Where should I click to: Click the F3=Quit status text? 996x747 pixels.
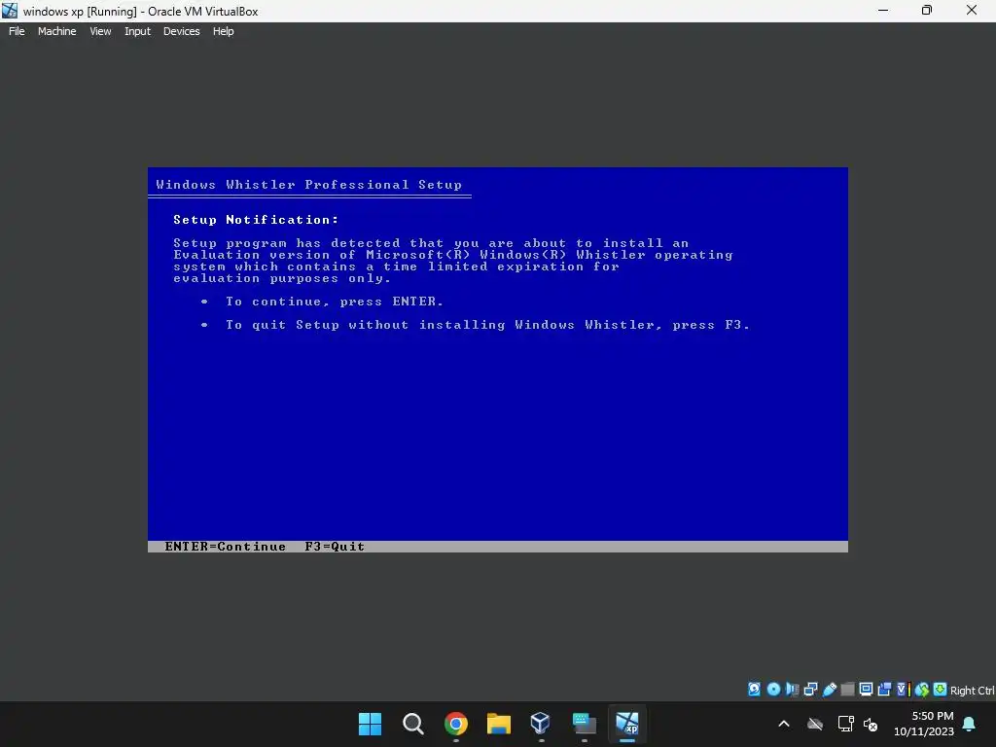(335, 547)
